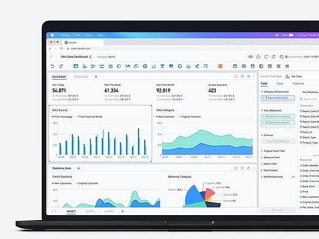Toggle the New Customer legend in DAU Category

(166, 116)
